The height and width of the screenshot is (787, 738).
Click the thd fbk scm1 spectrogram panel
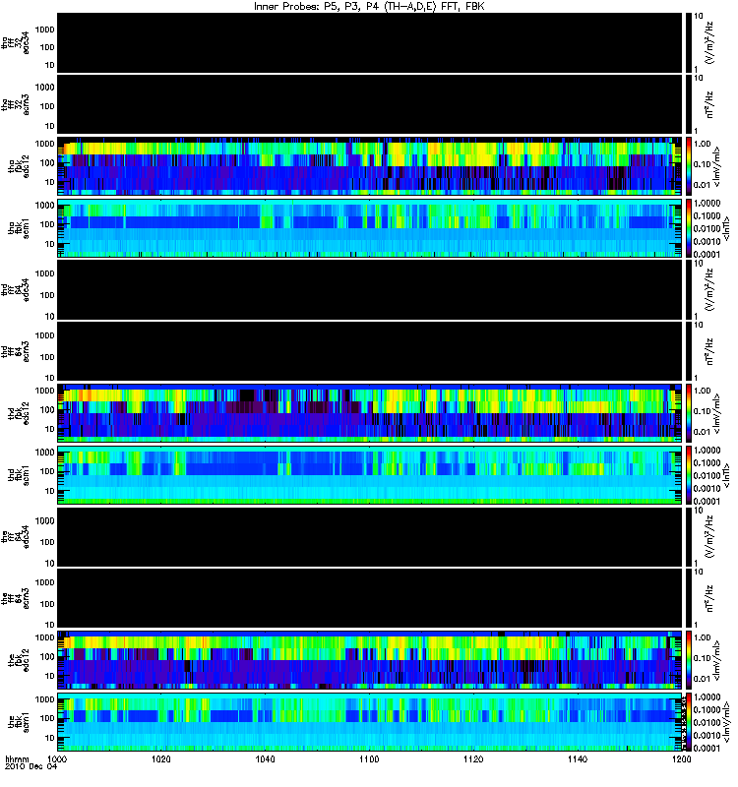pyautogui.click(x=370, y=475)
